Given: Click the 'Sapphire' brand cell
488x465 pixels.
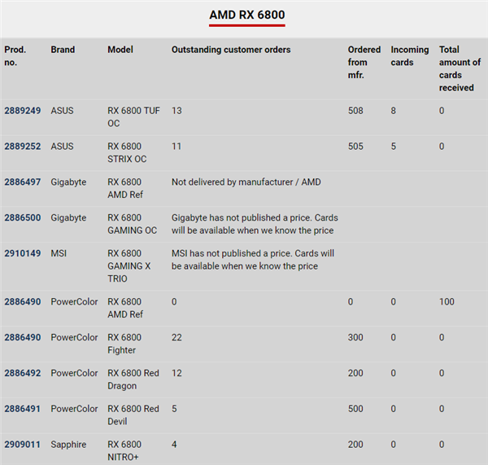Looking at the screenshot, I should pos(68,445).
